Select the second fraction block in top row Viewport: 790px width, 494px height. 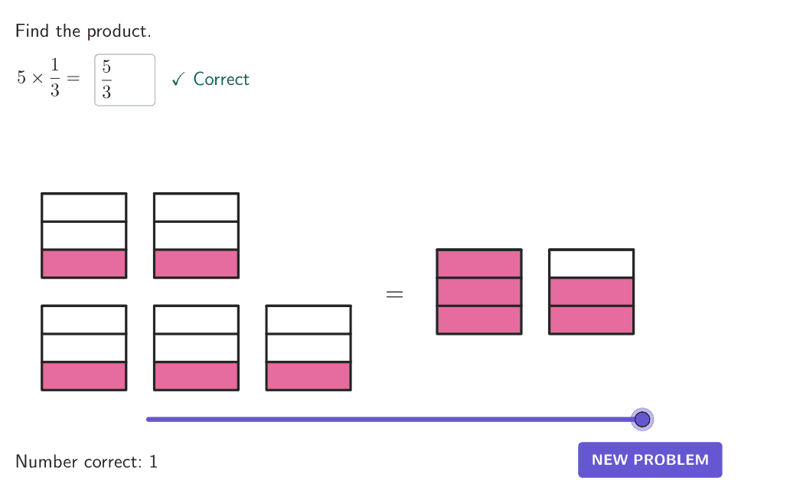pos(196,236)
